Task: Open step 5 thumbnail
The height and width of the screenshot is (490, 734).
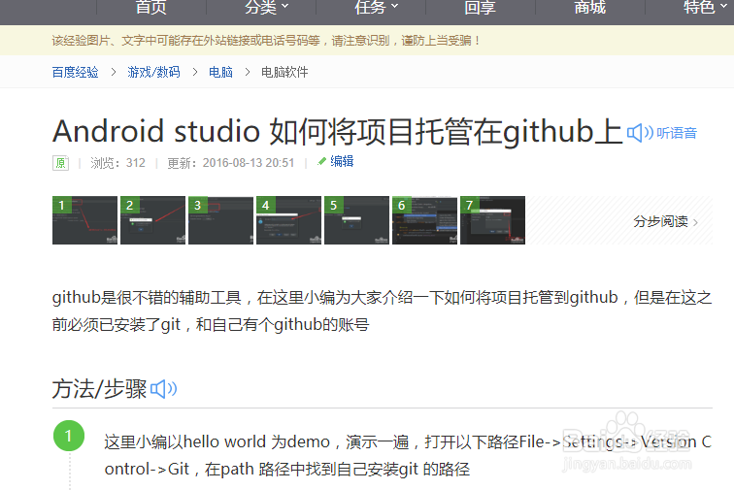Action: 356,220
